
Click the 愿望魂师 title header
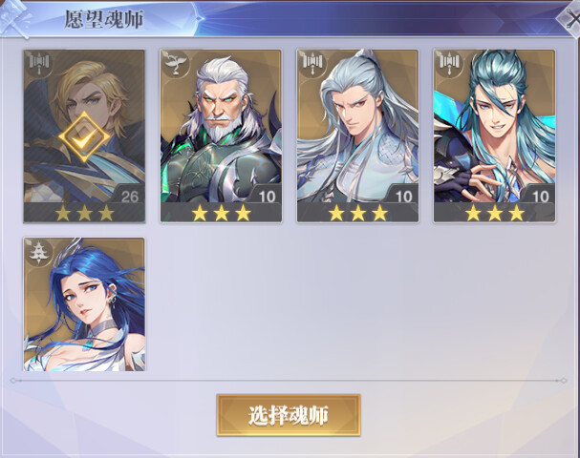tap(104, 19)
